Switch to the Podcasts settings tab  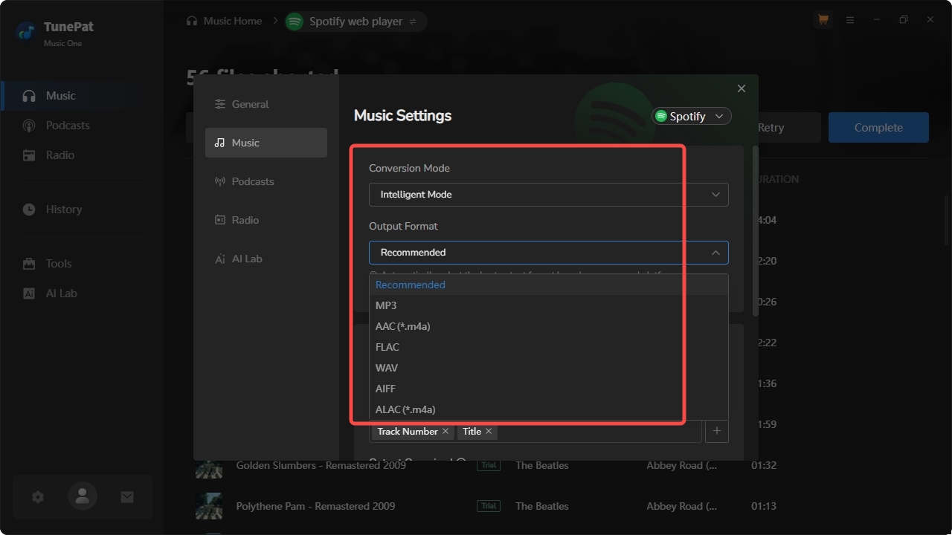pos(252,181)
